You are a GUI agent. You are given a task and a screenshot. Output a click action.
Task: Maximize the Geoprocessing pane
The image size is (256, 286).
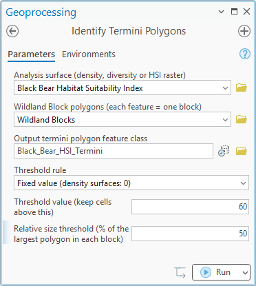click(234, 11)
